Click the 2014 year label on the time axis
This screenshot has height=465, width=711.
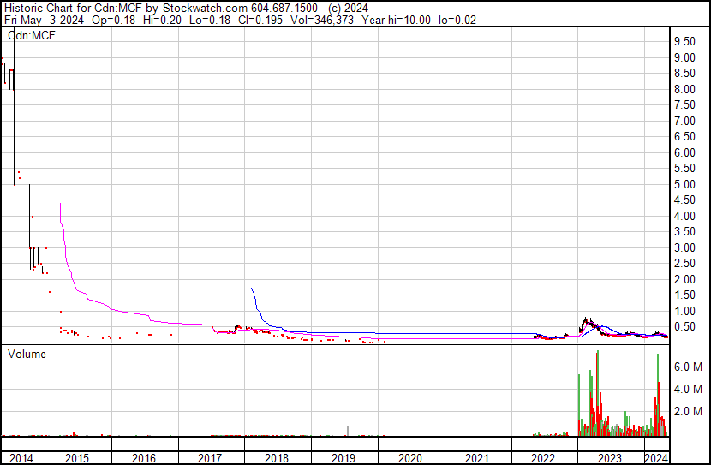[x=21, y=458]
